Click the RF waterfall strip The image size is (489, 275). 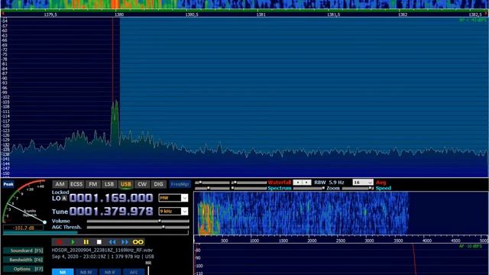244,5
